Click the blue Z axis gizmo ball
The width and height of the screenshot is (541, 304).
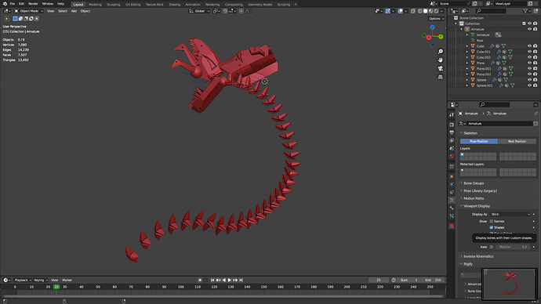[432, 27]
